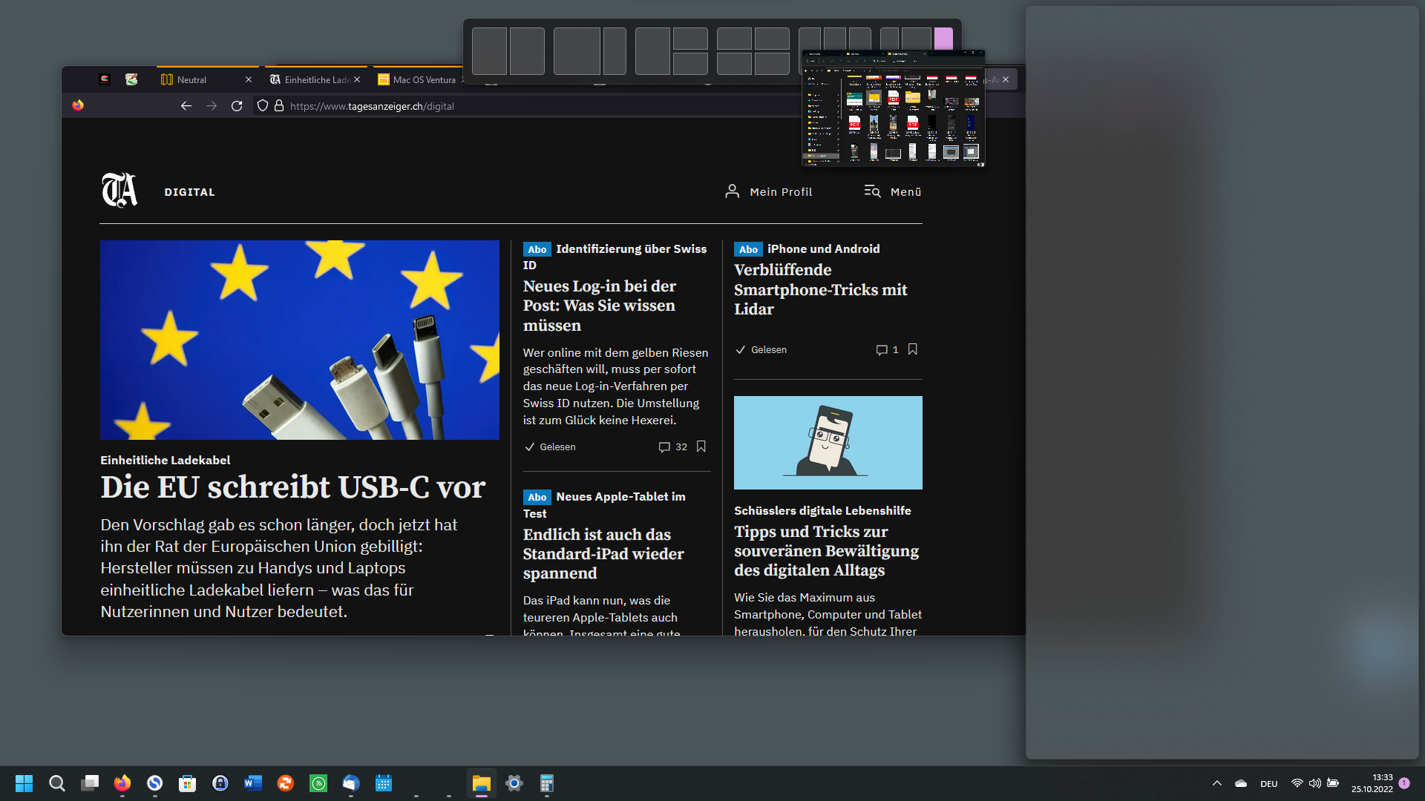Click the Firefox logo left of the back arrow
Image resolution: width=1425 pixels, height=801 pixels.
click(x=78, y=105)
